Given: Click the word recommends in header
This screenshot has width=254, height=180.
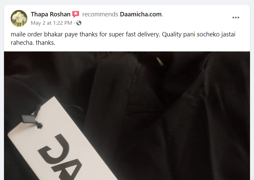Looking at the screenshot, I should tap(100, 14).
